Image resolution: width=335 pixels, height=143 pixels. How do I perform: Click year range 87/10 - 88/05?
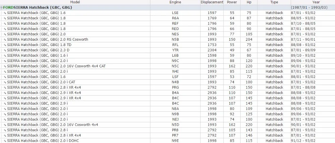pos(303,24)
